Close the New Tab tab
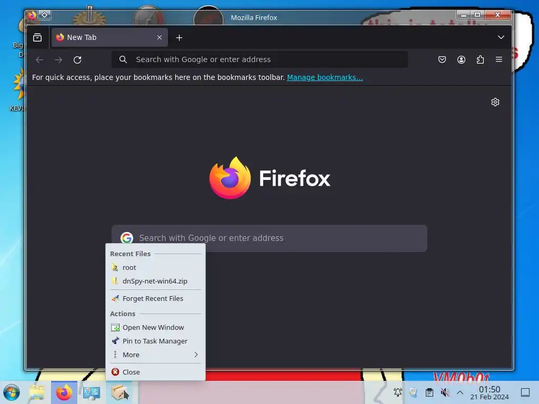This screenshot has width=539, height=404. pos(159,37)
